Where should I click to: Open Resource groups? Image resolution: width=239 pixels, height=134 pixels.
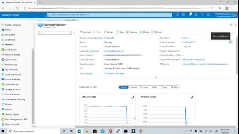click(11, 55)
